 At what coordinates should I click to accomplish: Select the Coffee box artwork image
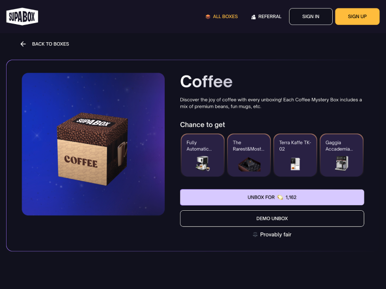pos(93,144)
